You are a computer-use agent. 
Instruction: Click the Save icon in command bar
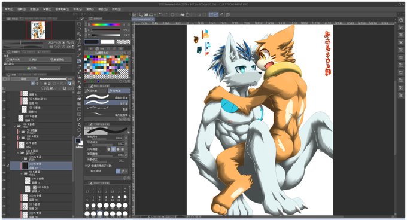coord(151,14)
